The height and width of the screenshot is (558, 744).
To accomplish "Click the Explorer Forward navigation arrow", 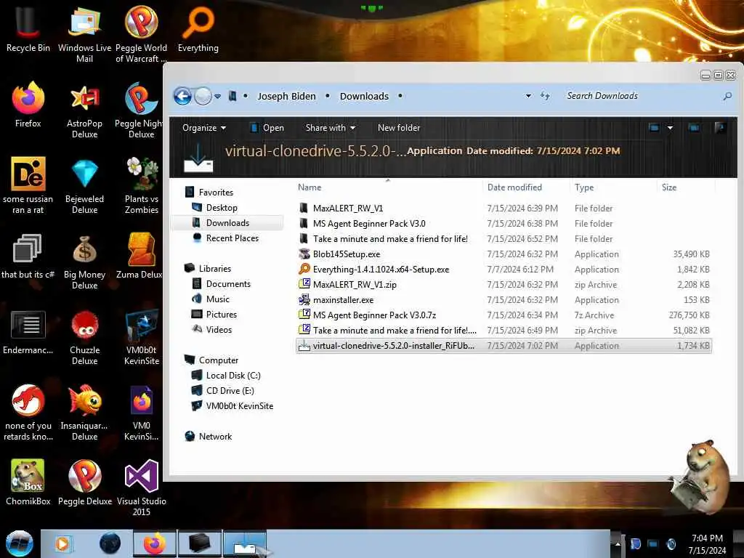I will (x=203, y=97).
